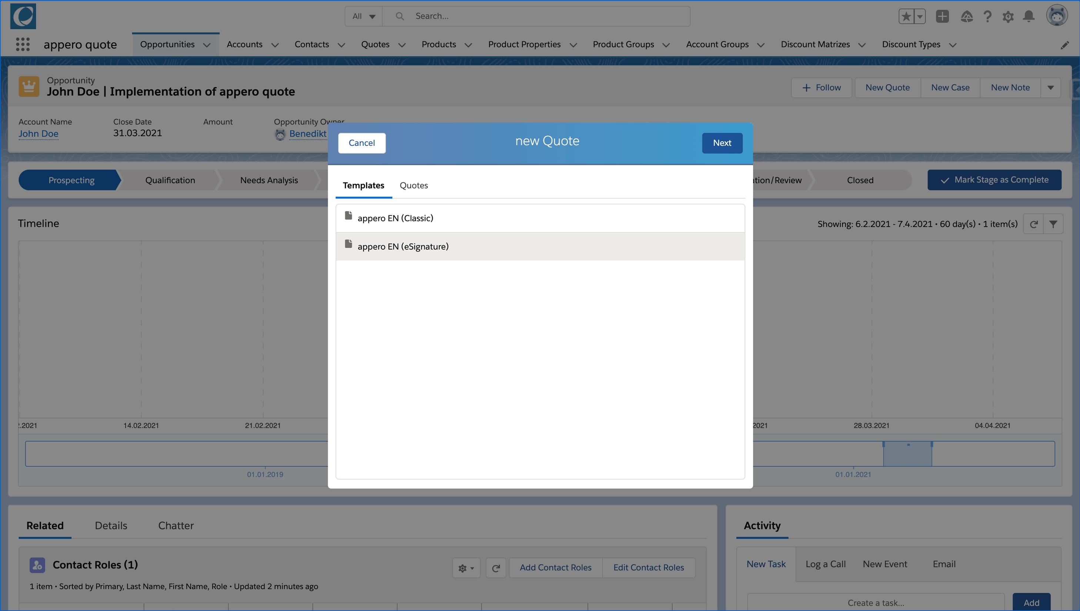1080x611 pixels.
Task: Open the search scope All dropdown
Action: (x=363, y=16)
